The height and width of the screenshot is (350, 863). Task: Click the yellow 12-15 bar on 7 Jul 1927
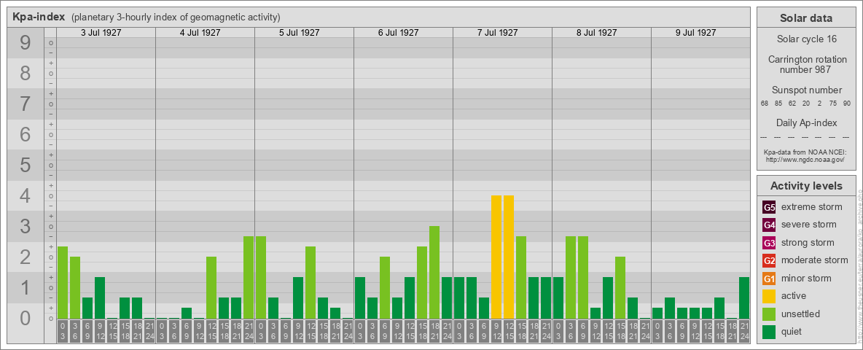(x=509, y=257)
